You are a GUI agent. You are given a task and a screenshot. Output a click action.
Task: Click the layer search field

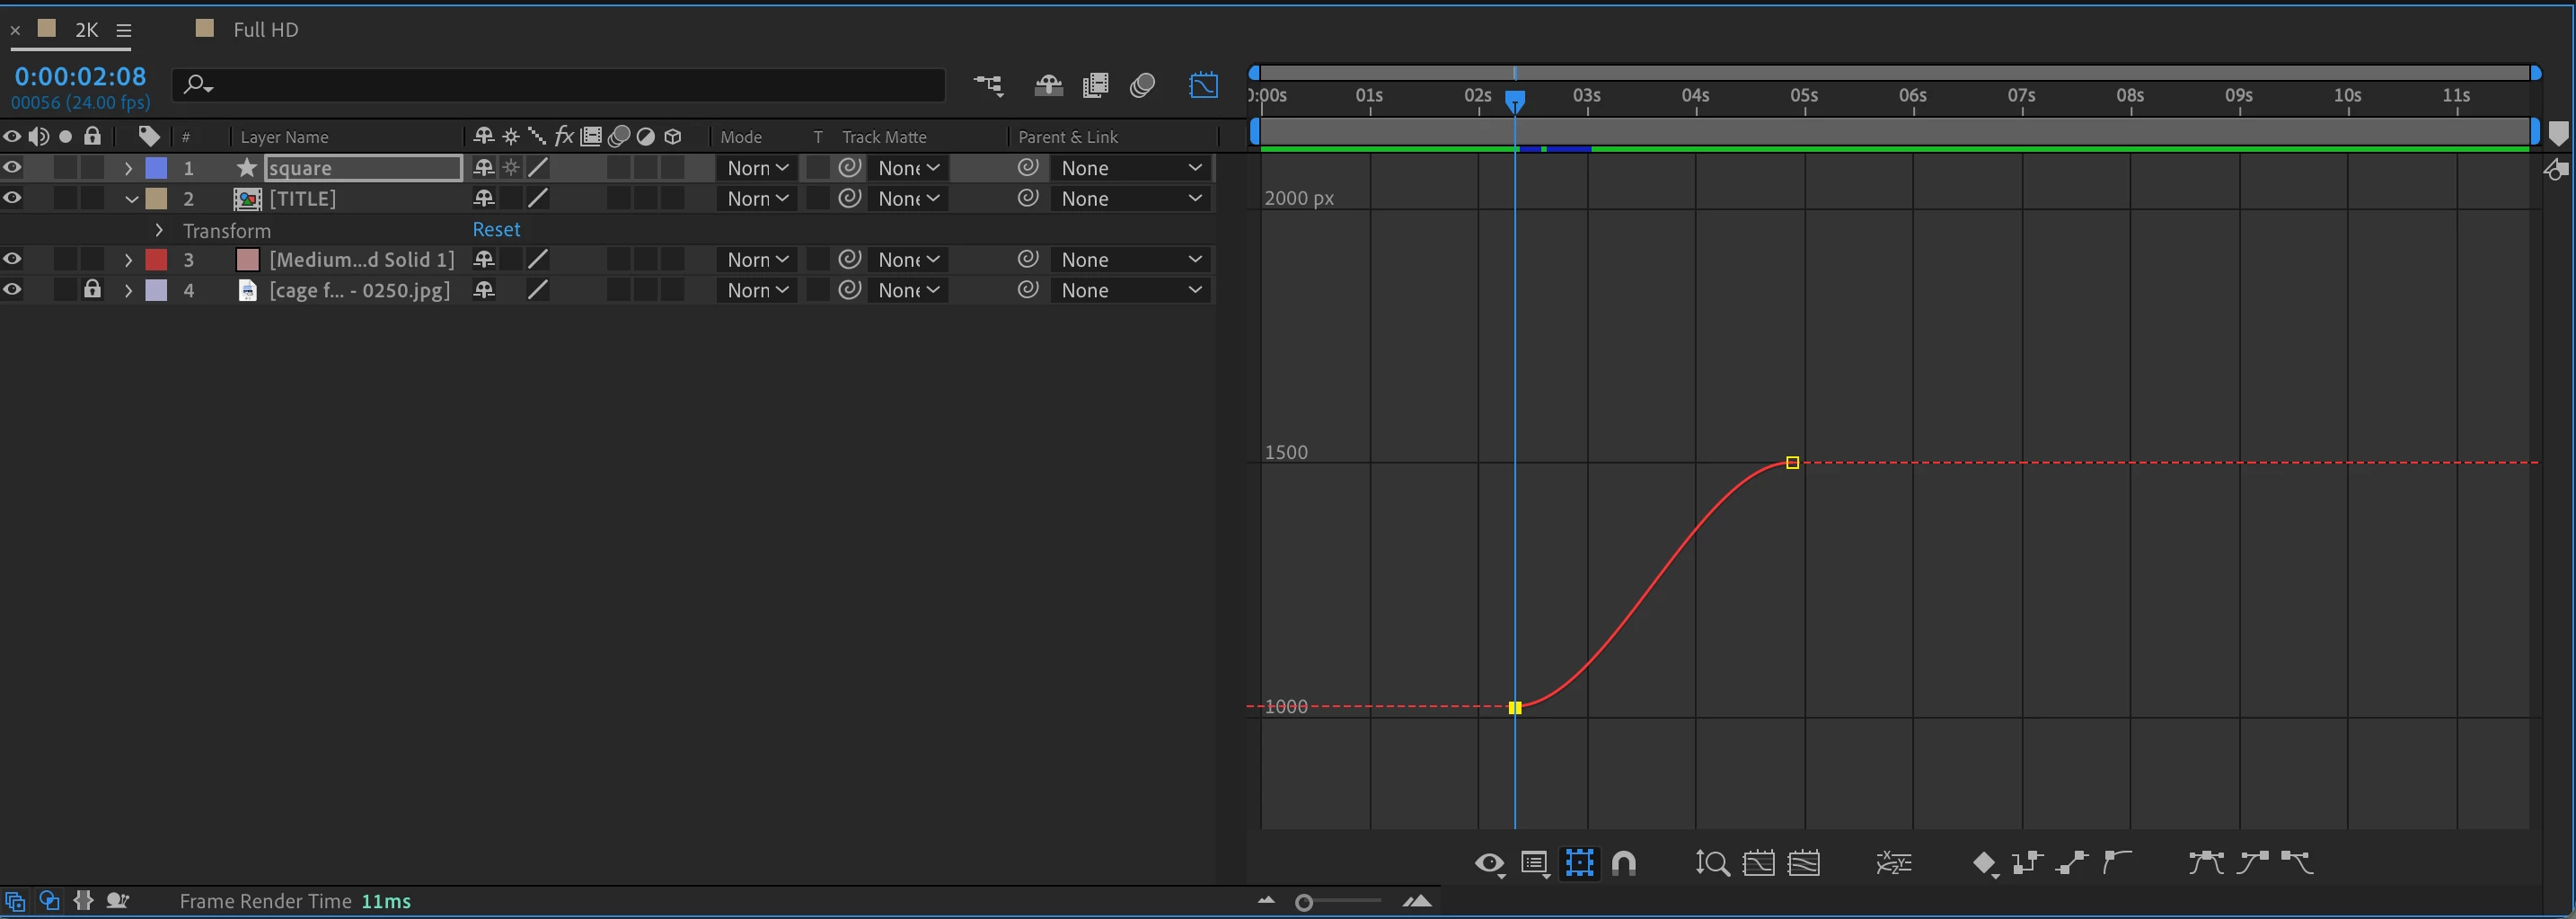[558, 85]
